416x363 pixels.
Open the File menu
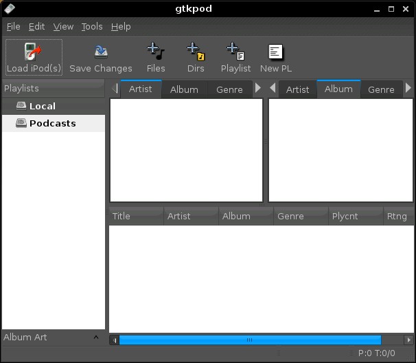coord(13,27)
